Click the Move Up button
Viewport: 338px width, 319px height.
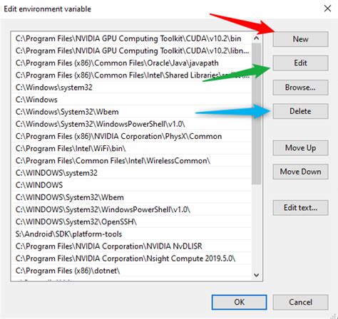click(x=300, y=148)
